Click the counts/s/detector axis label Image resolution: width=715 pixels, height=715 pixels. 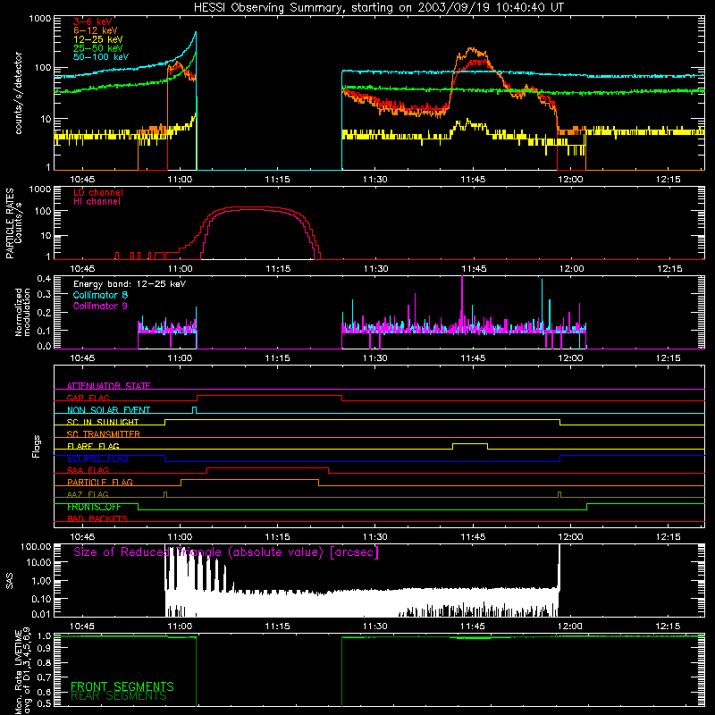pos(18,93)
